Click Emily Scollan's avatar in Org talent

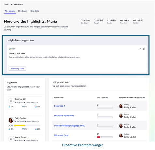pos(11,120)
